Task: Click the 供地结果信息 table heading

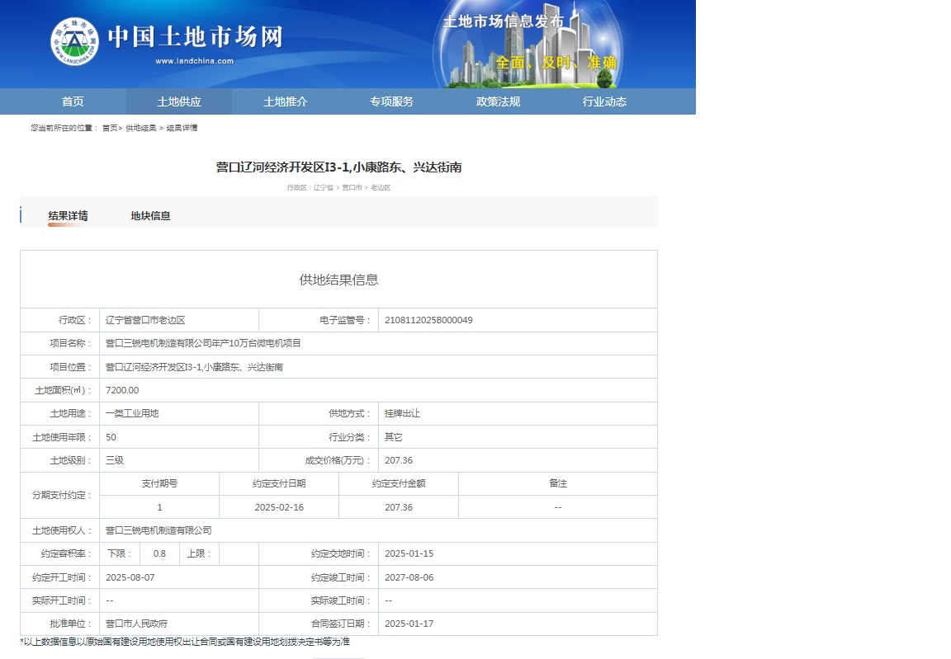Action: [338, 280]
